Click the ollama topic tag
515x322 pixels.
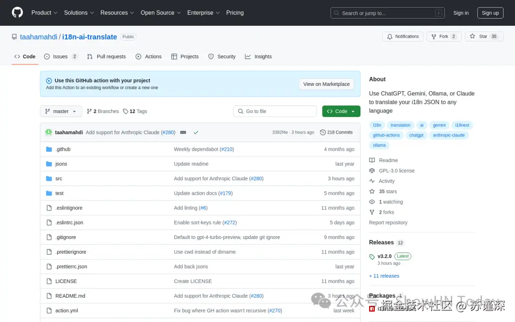[x=379, y=145]
